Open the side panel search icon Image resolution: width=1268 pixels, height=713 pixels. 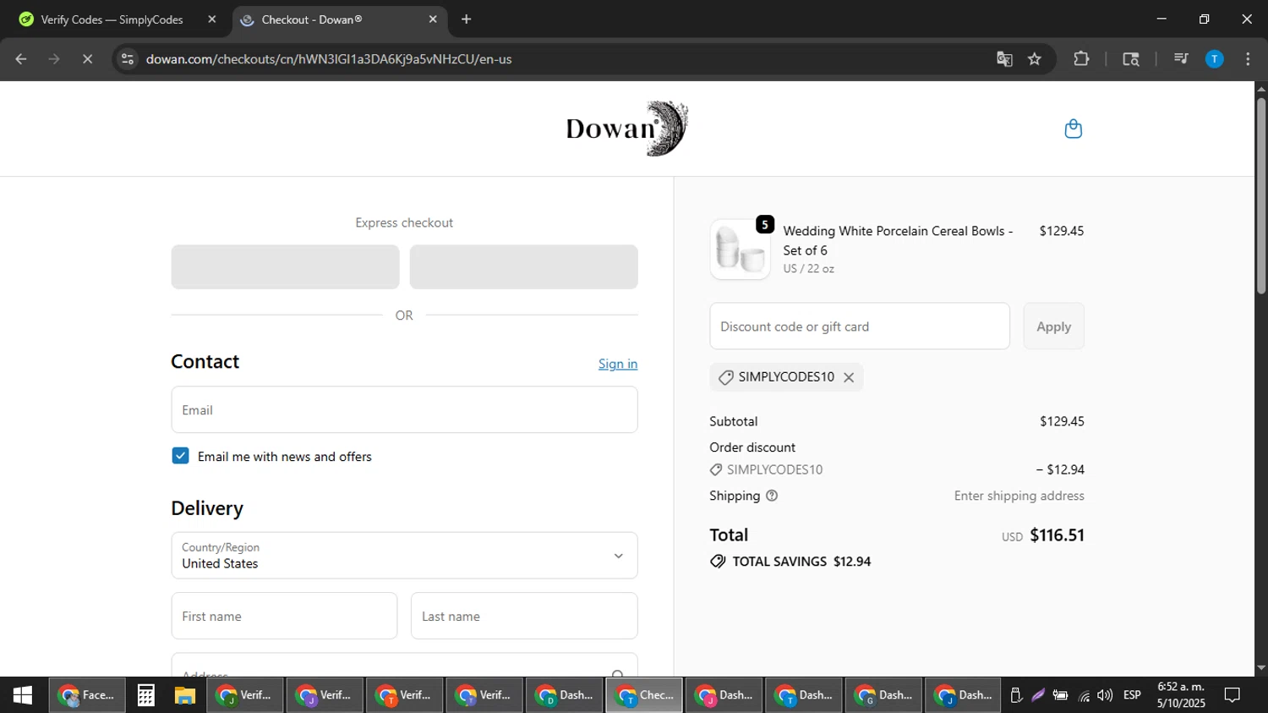(1131, 59)
